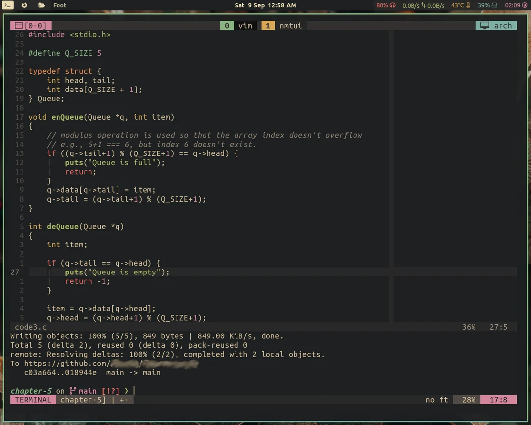Click the network speed arrows icon
This screenshot has height=425, width=531.
pyautogui.click(x=424, y=5)
